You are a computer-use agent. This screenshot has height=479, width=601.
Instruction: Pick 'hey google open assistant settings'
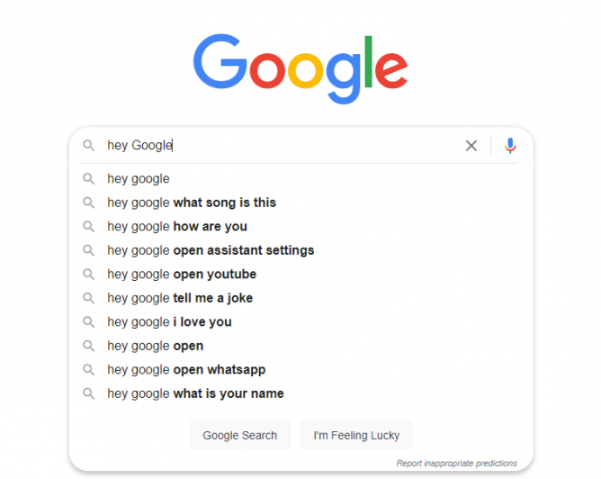tap(300, 250)
